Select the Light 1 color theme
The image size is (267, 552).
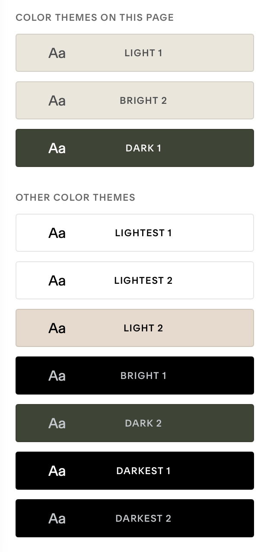click(x=135, y=53)
